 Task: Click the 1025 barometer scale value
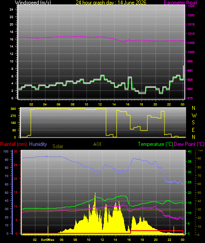191,6
